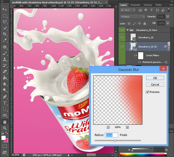Collapse the Strawberry_01 Hero group
The image size is (174, 157).
(x=128, y=30)
